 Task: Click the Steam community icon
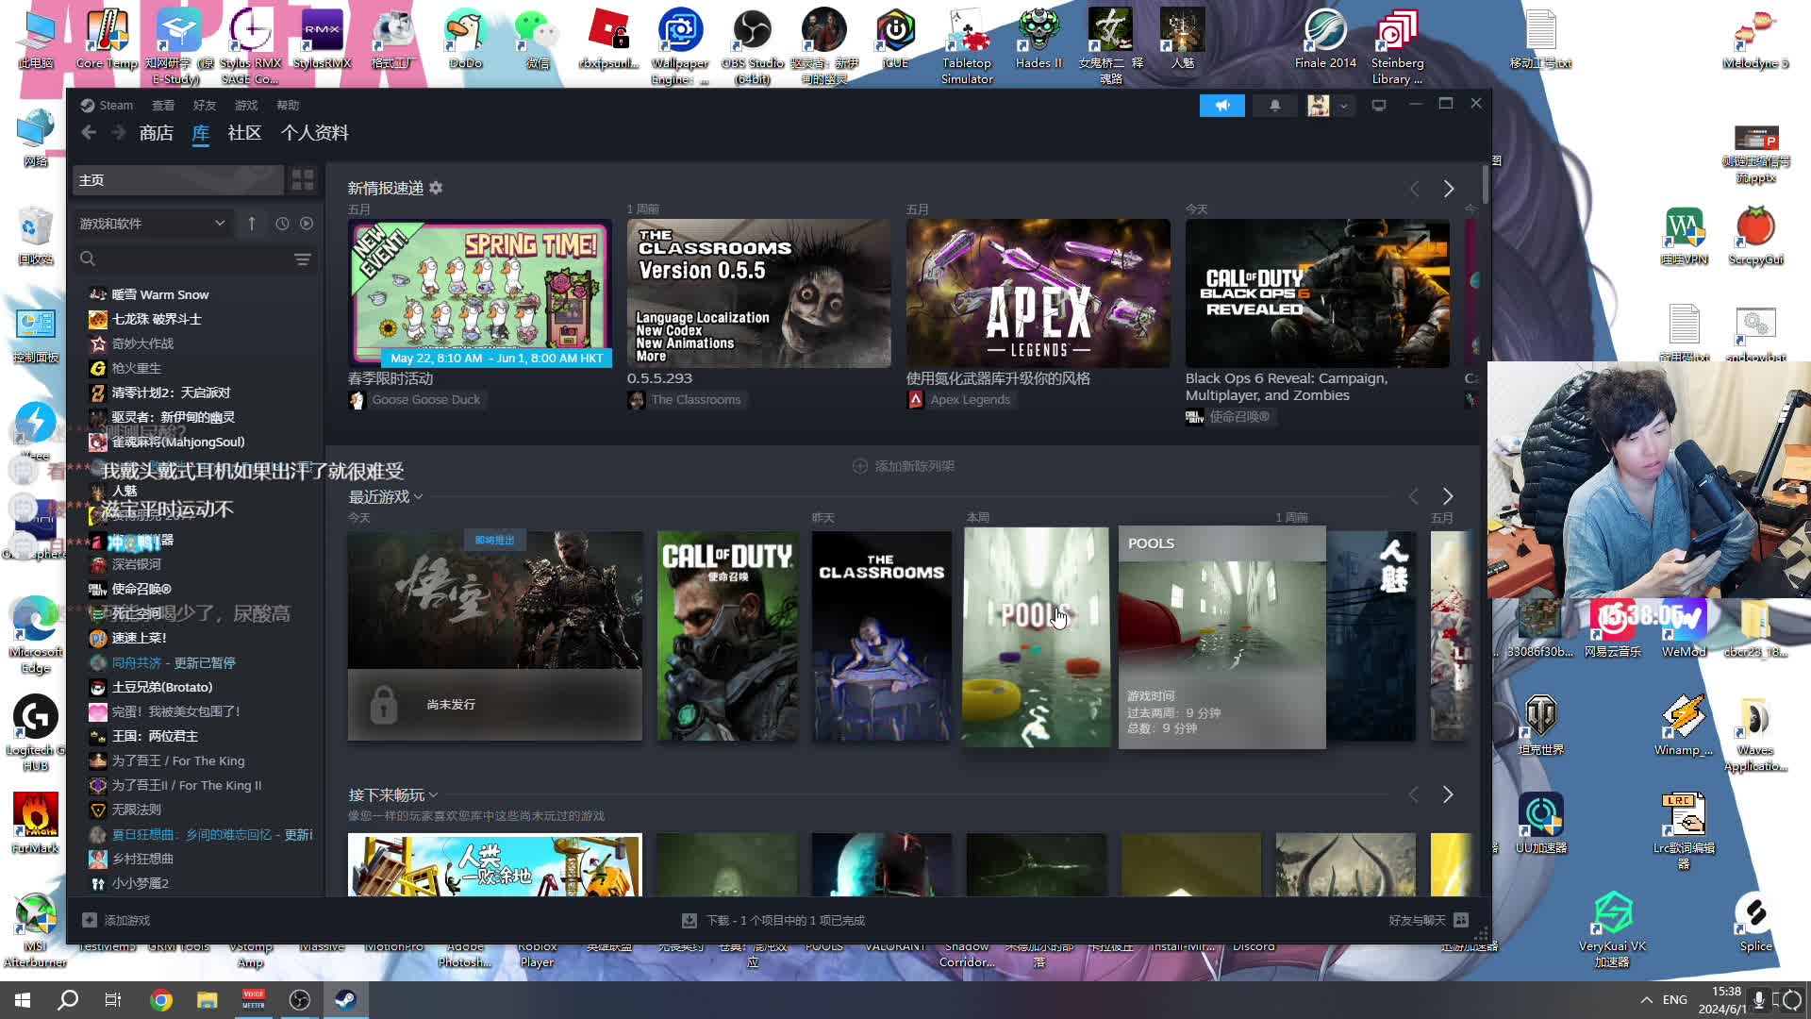[x=245, y=133]
